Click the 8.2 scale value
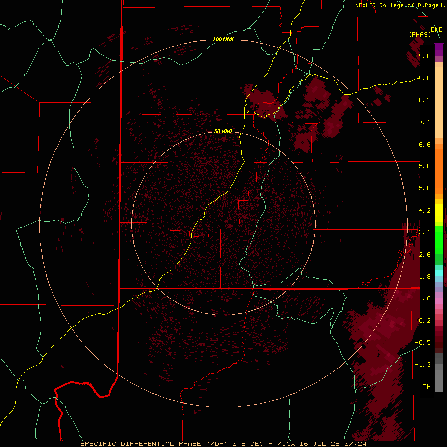The image size is (447, 447). point(425,100)
